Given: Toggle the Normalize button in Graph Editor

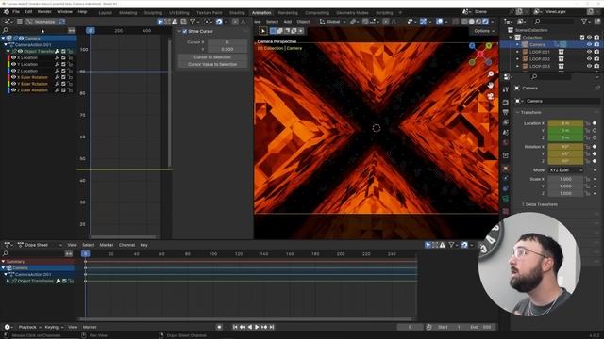Looking at the screenshot, I should (42, 22).
